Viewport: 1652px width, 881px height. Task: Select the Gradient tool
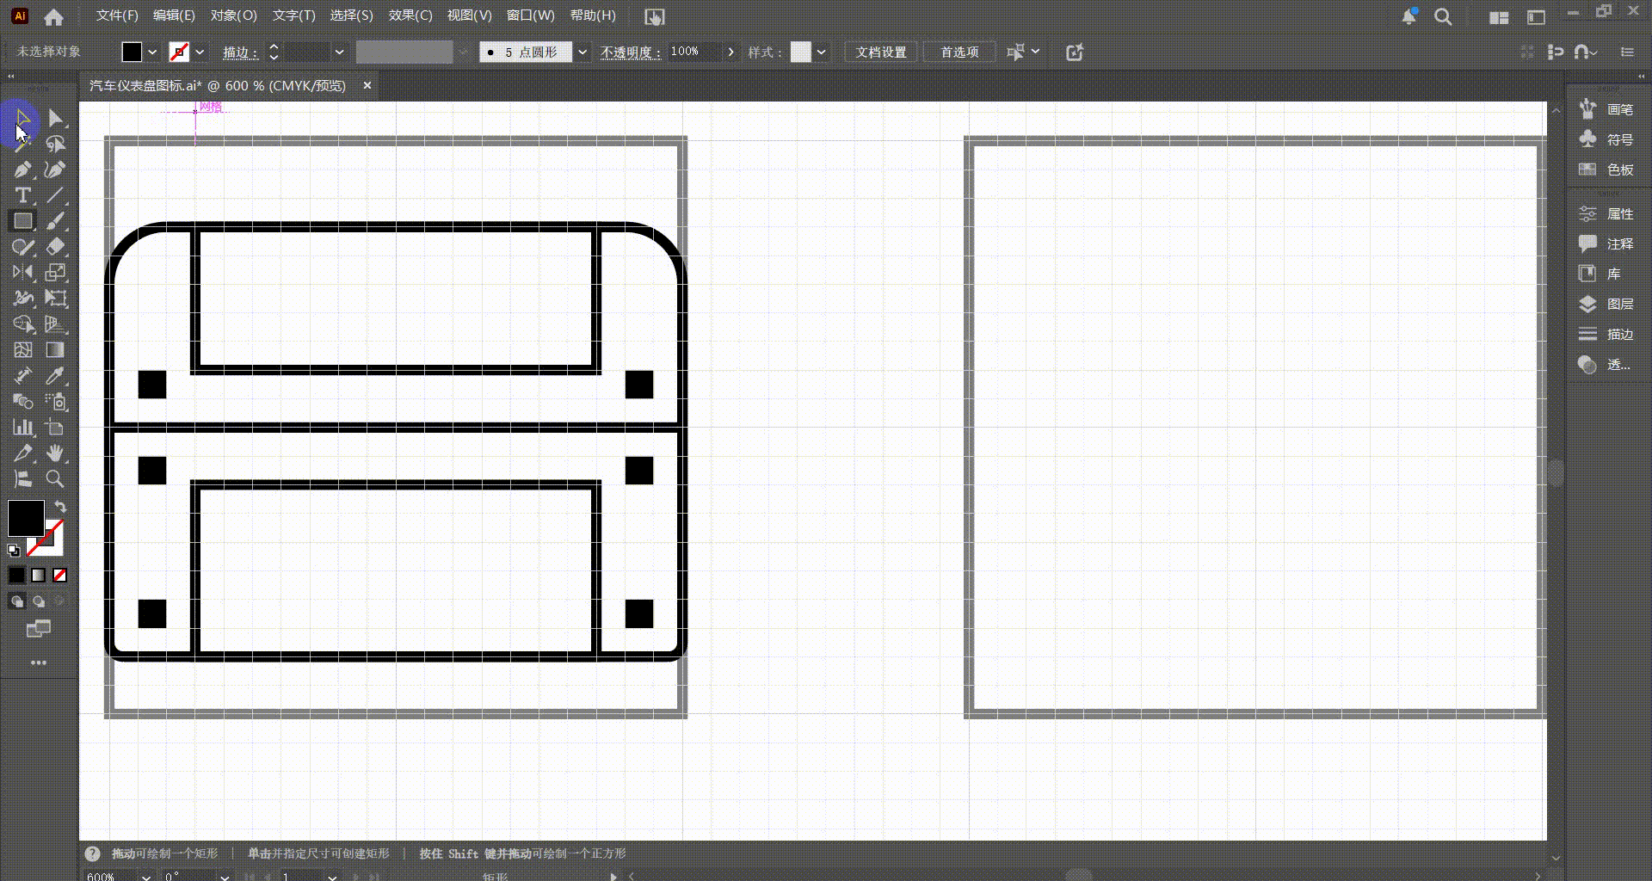click(55, 350)
